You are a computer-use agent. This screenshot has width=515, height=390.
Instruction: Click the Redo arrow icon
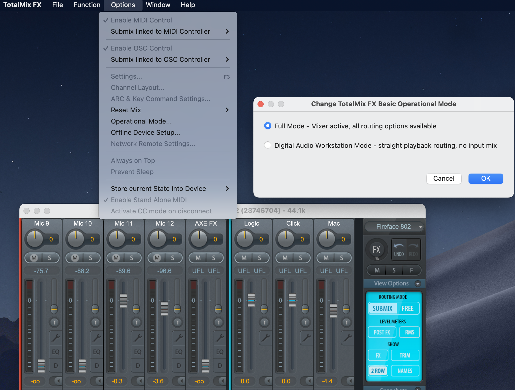point(413,249)
